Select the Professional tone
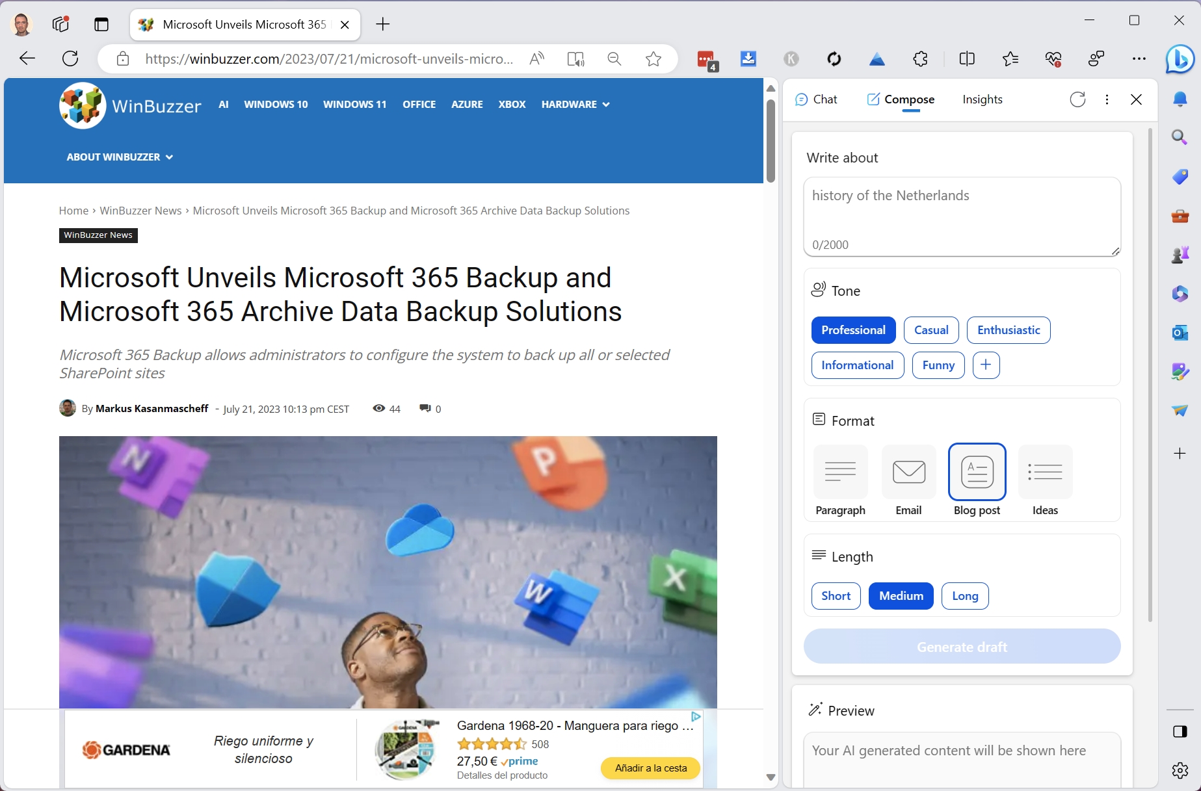Screen dimensions: 1201x791 pos(853,330)
